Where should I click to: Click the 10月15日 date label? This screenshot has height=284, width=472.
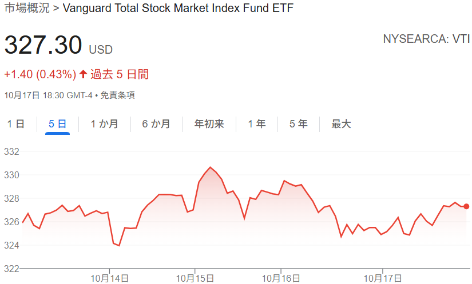click(x=195, y=278)
